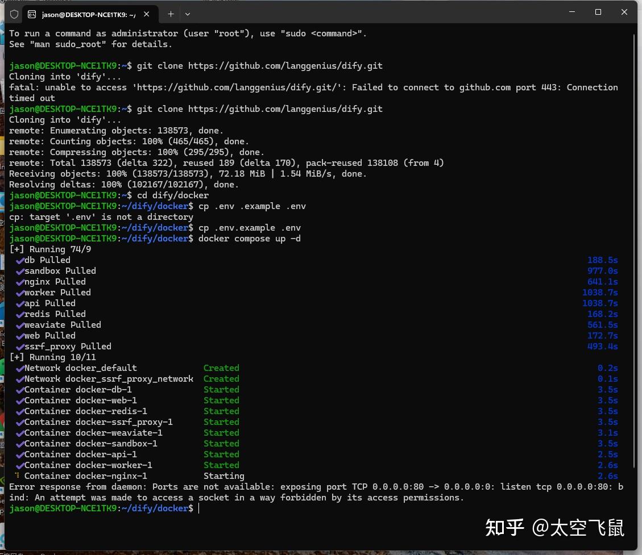Click the '493.4s' ssrf_proxy pull time
The height and width of the screenshot is (555, 642).
603,347
